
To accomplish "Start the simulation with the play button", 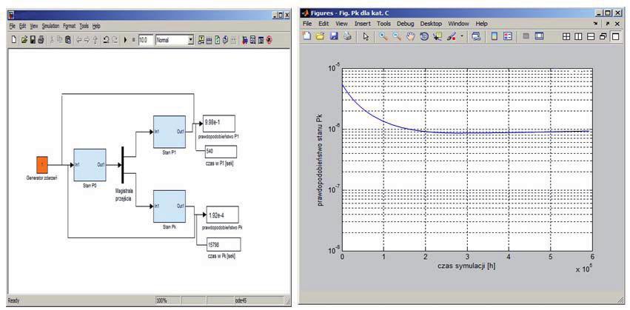I will 125,40.
